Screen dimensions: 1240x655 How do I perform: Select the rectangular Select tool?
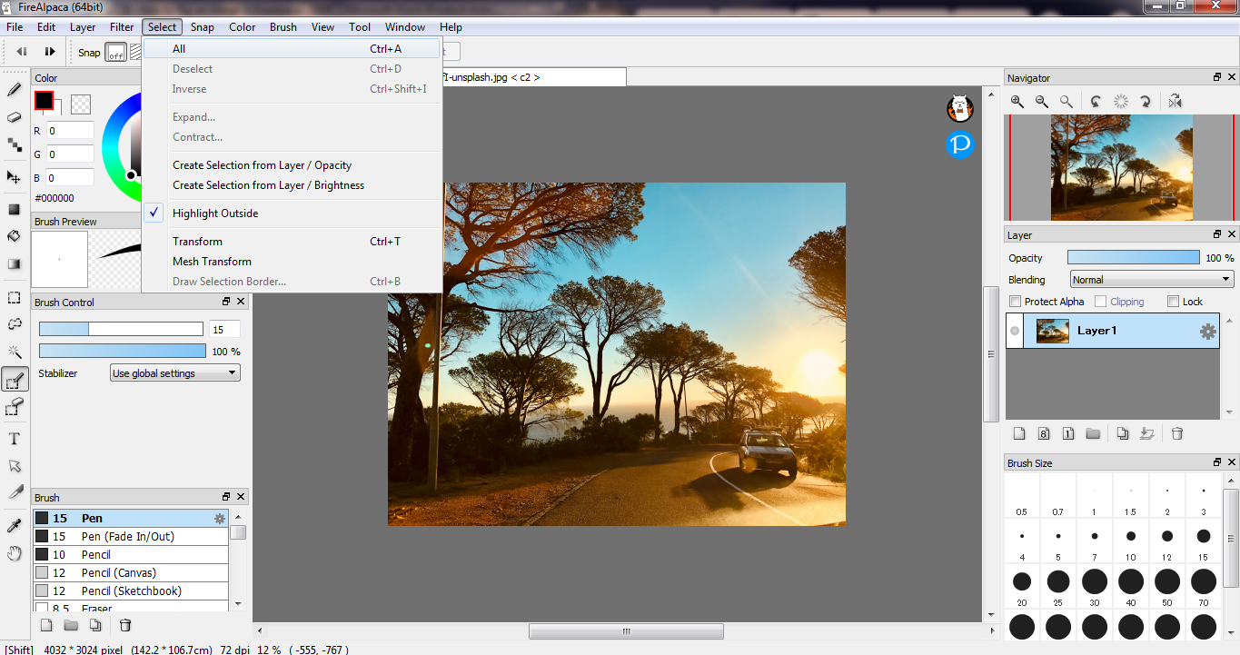point(15,297)
